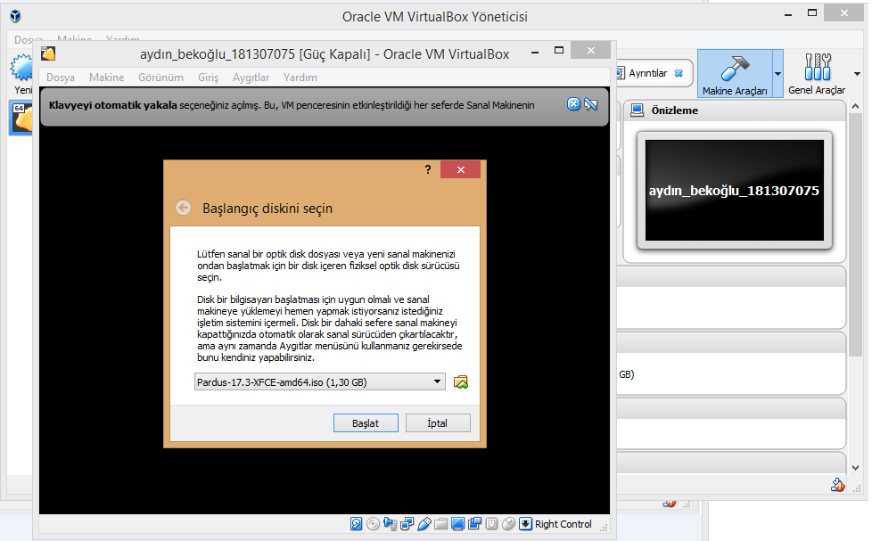The height and width of the screenshot is (541, 872).
Task: Click the mouse integration status icon
Action: pos(508,524)
